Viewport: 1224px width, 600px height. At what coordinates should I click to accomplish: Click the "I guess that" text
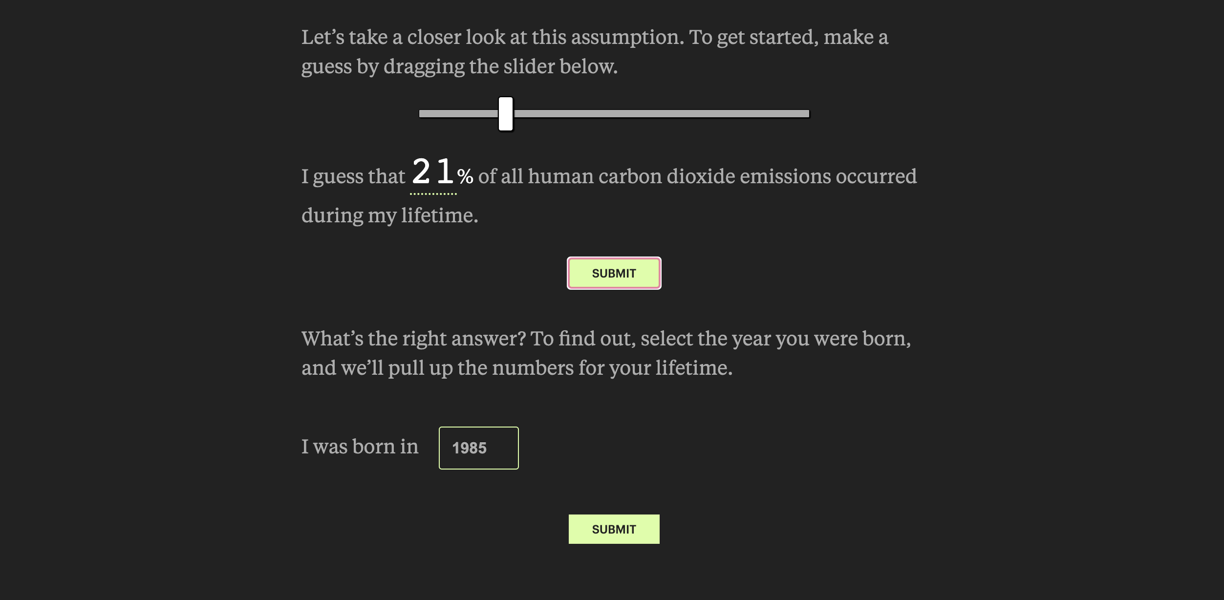pos(353,176)
